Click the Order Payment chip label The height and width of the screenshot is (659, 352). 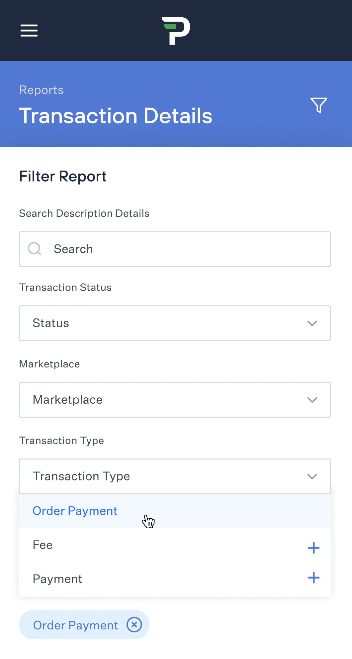[76, 625]
